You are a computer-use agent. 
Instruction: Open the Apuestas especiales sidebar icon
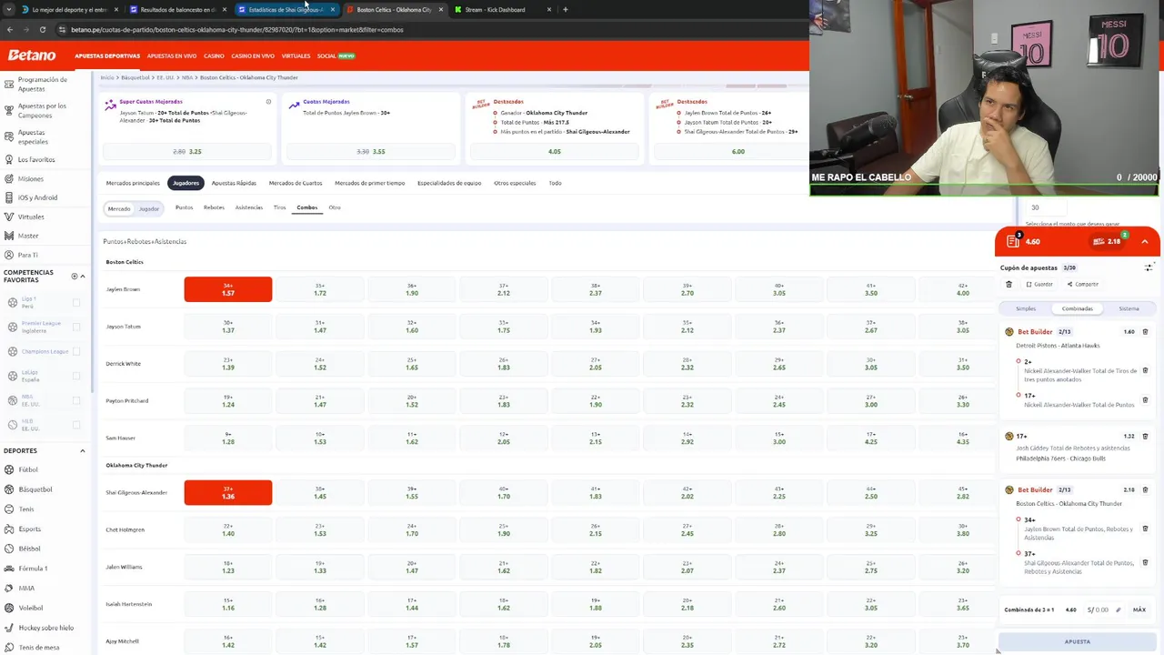(x=8, y=136)
